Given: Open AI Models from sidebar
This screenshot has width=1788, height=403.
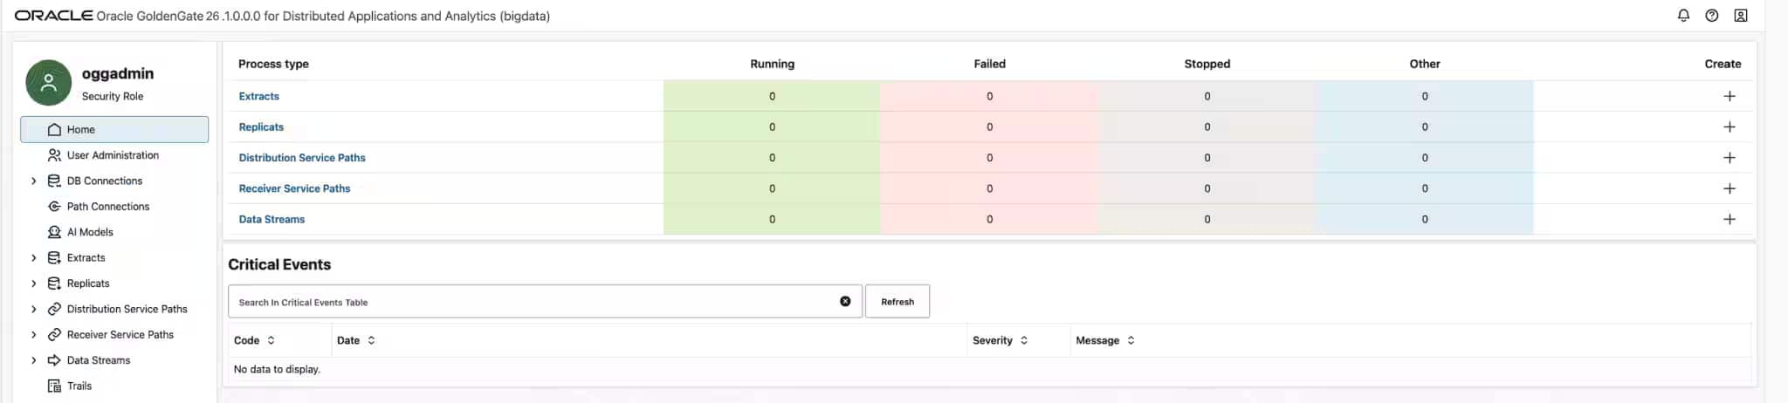Looking at the screenshot, I should click(90, 232).
